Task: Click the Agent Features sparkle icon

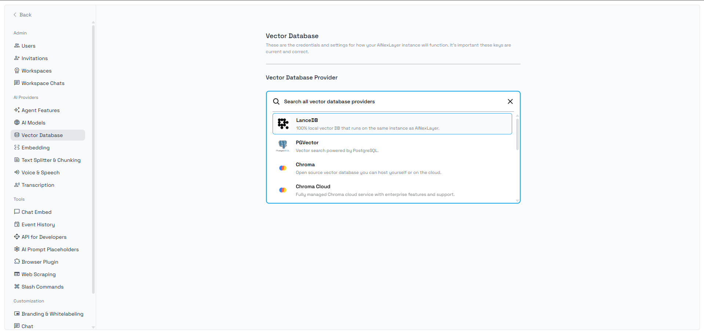Action: 17,110
